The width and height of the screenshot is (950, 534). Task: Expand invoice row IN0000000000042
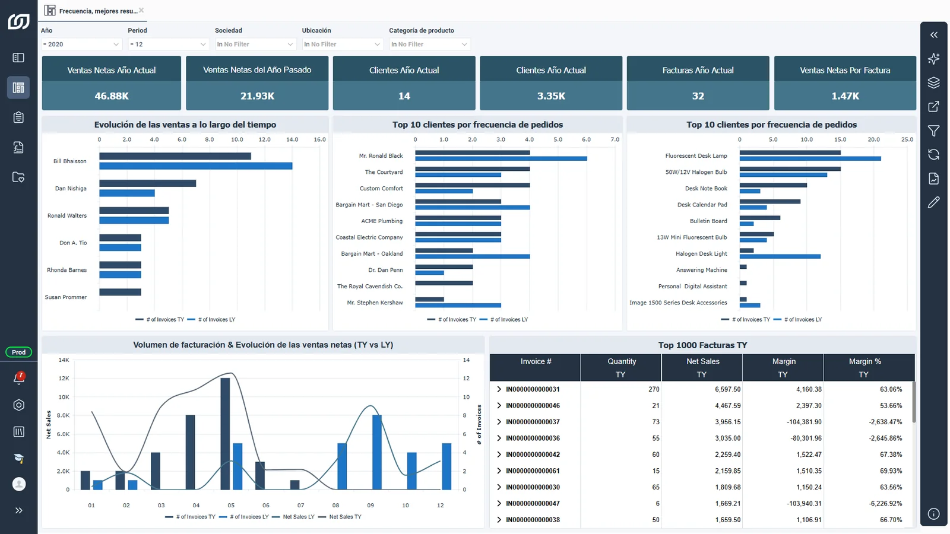[x=499, y=454]
